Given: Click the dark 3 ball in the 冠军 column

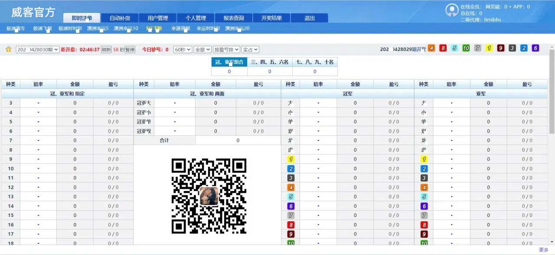Looking at the screenshot, I should (291, 178).
